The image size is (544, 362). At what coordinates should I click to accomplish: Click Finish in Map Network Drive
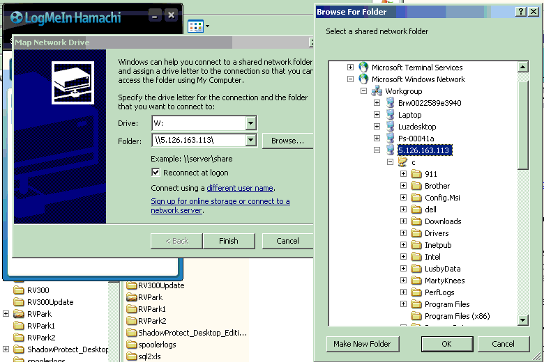pos(229,241)
